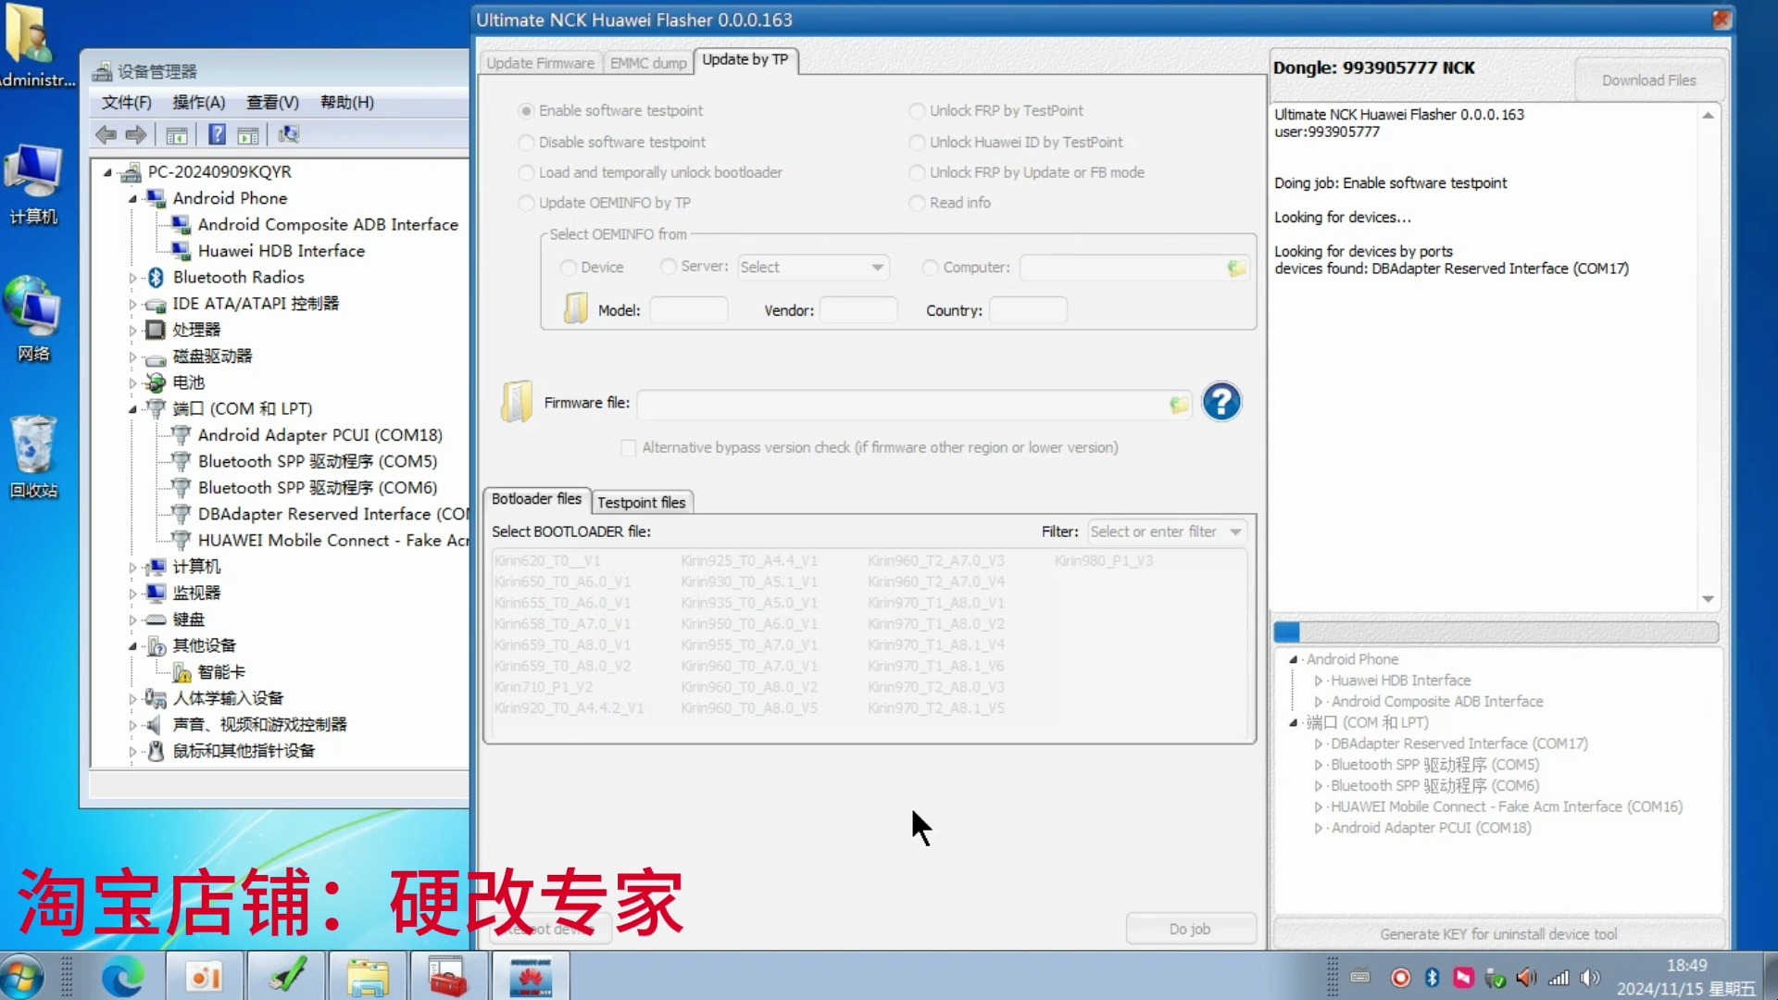Switch to EMMC dump tab
This screenshot has width=1778, height=1000.
[x=648, y=63]
